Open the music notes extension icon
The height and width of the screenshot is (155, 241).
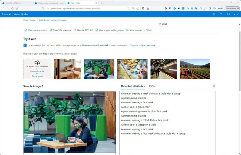[205, 8]
